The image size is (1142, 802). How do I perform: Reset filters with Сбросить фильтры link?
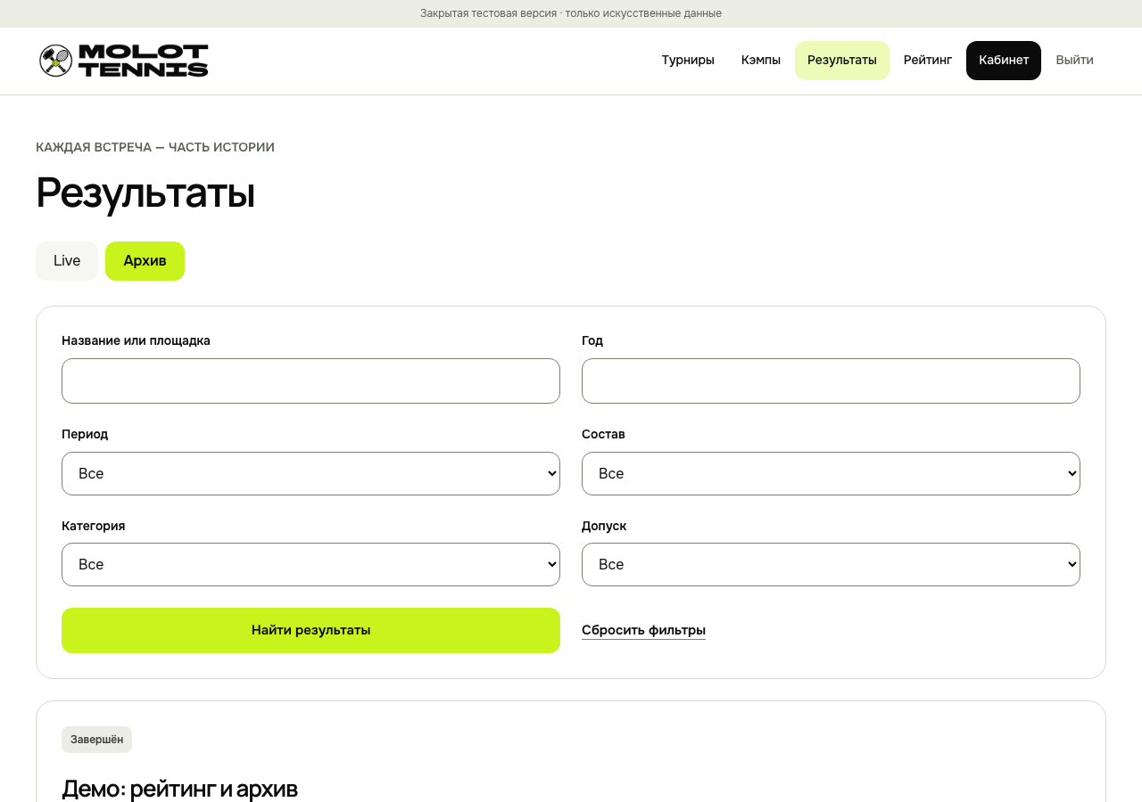point(643,631)
